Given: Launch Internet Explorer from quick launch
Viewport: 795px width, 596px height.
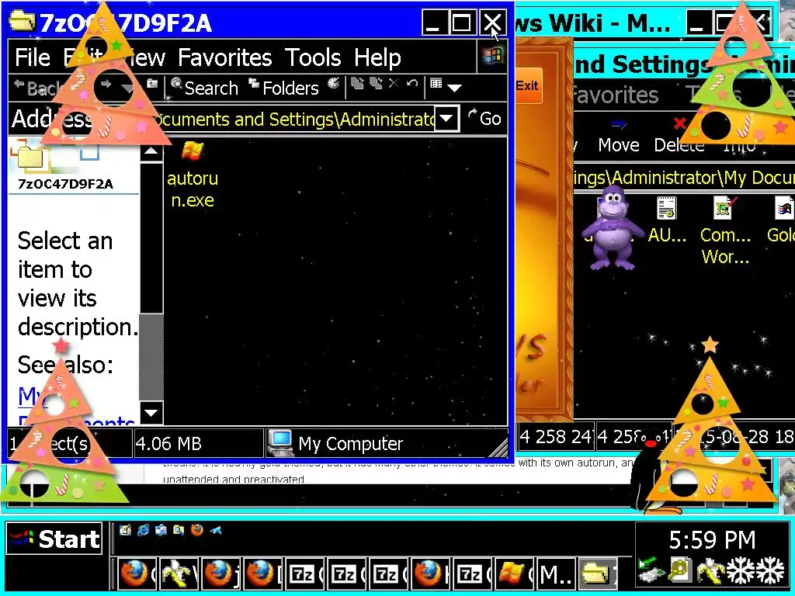Looking at the screenshot, I should click(144, 530).
